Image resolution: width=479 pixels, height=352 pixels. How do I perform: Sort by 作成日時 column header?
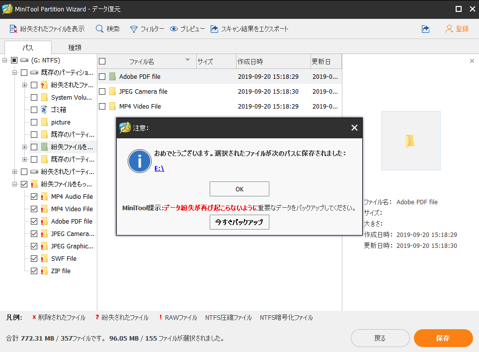(273, 61)
